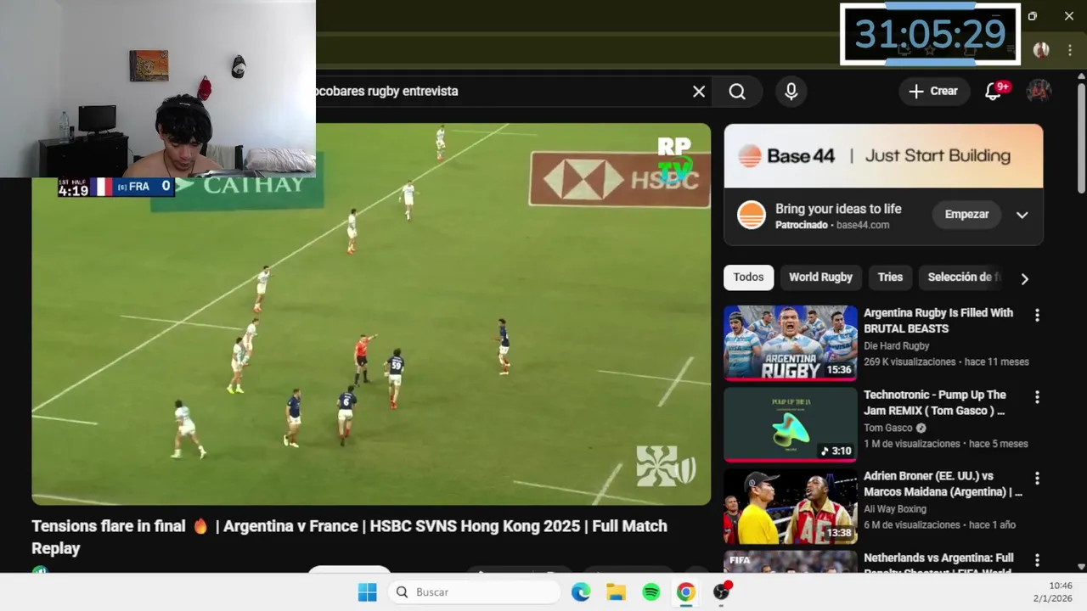Close the Chrome window

pyautogui.click(x=1068, y=16)
